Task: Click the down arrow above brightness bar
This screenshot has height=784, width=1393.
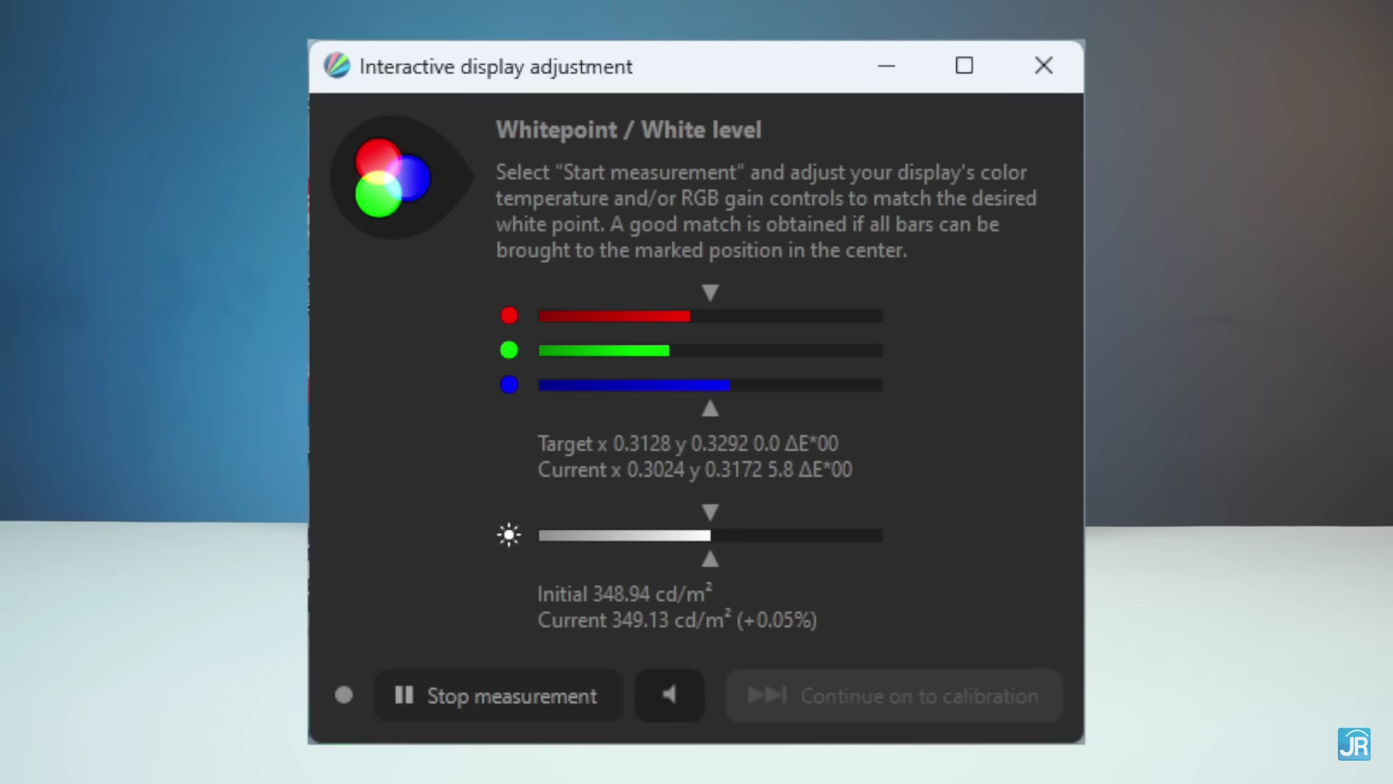Action: tap(710, 513)
